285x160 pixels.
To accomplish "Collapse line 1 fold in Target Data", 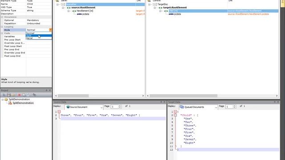I will (175, 112).
